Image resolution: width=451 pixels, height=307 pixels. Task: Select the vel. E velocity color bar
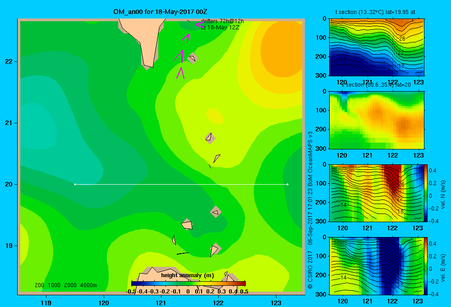(x=426, y=266)
